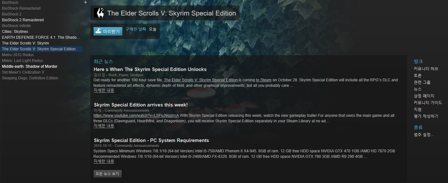Click the plus icon atop the game list

86,2
